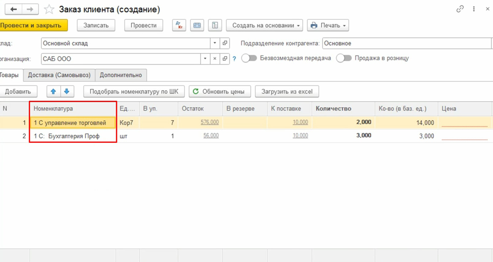This screenshot has height=262, width=493.
Task: Close the Заказ клиента form
Action: pyautogui.click(x=487, y=9)
